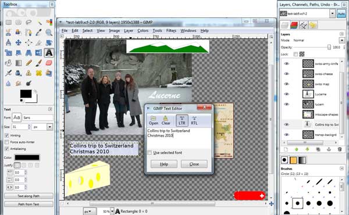
Task: Click the Text along Path button
Action: tap(29, 196)
